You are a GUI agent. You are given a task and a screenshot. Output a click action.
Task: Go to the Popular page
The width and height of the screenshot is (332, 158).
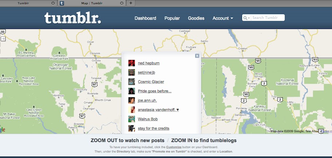(172, 18)
